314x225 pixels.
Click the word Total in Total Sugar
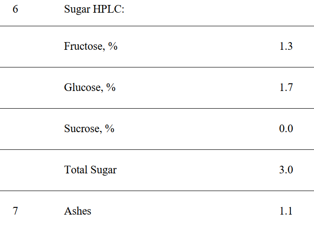pyautogui.click(x=76, y=170)
